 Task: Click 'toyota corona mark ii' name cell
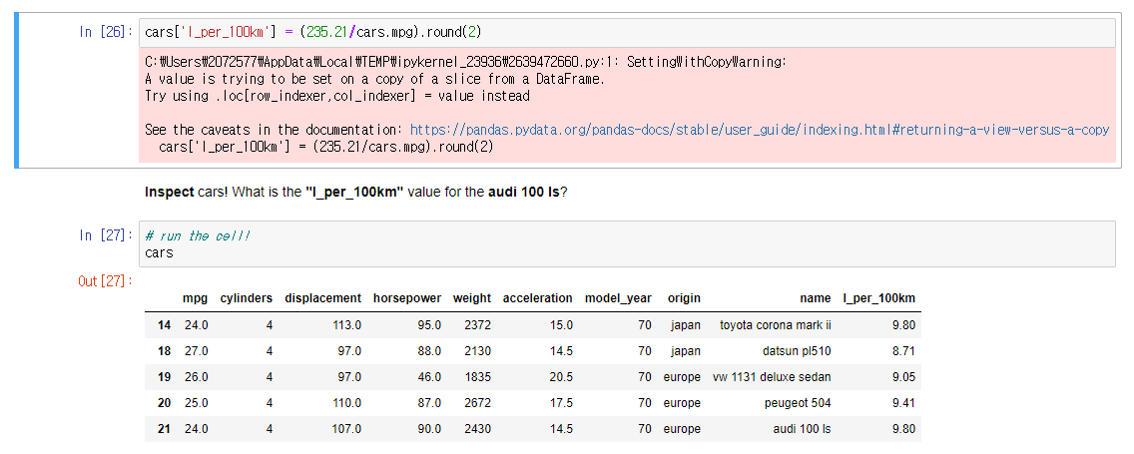click(776, 325)
